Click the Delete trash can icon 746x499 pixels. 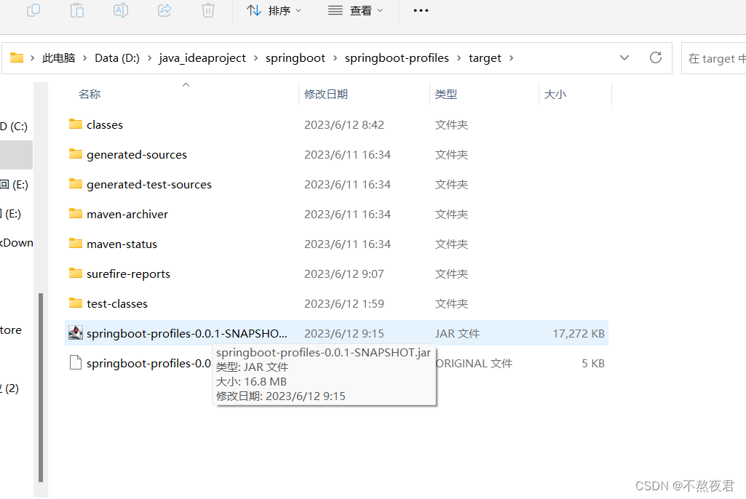click(208, 10)
